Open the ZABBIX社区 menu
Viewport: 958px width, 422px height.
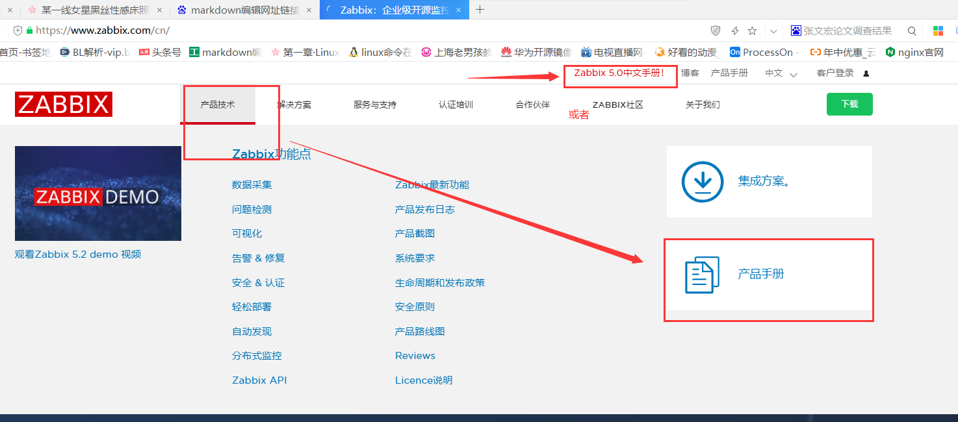[617, 105]
